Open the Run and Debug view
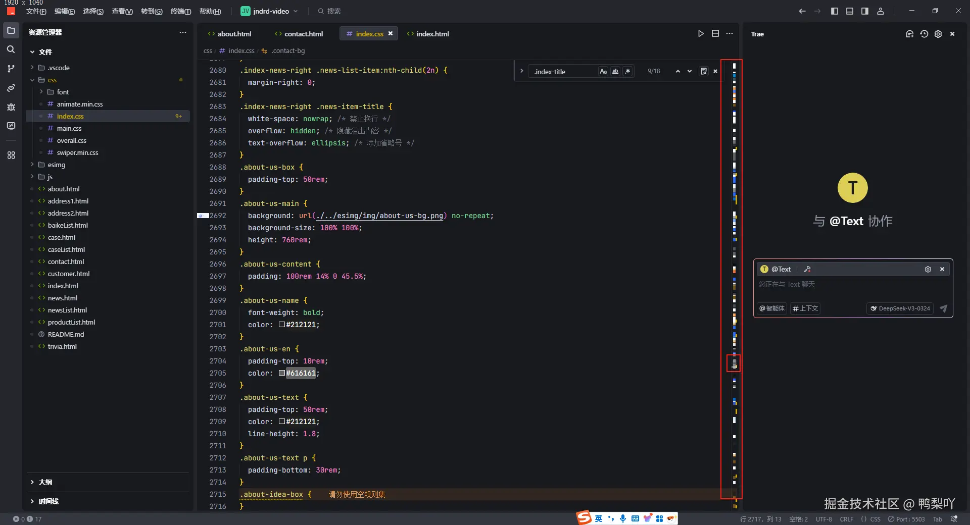The width and height of the screenshot is (970, 525). coord(11,107)
